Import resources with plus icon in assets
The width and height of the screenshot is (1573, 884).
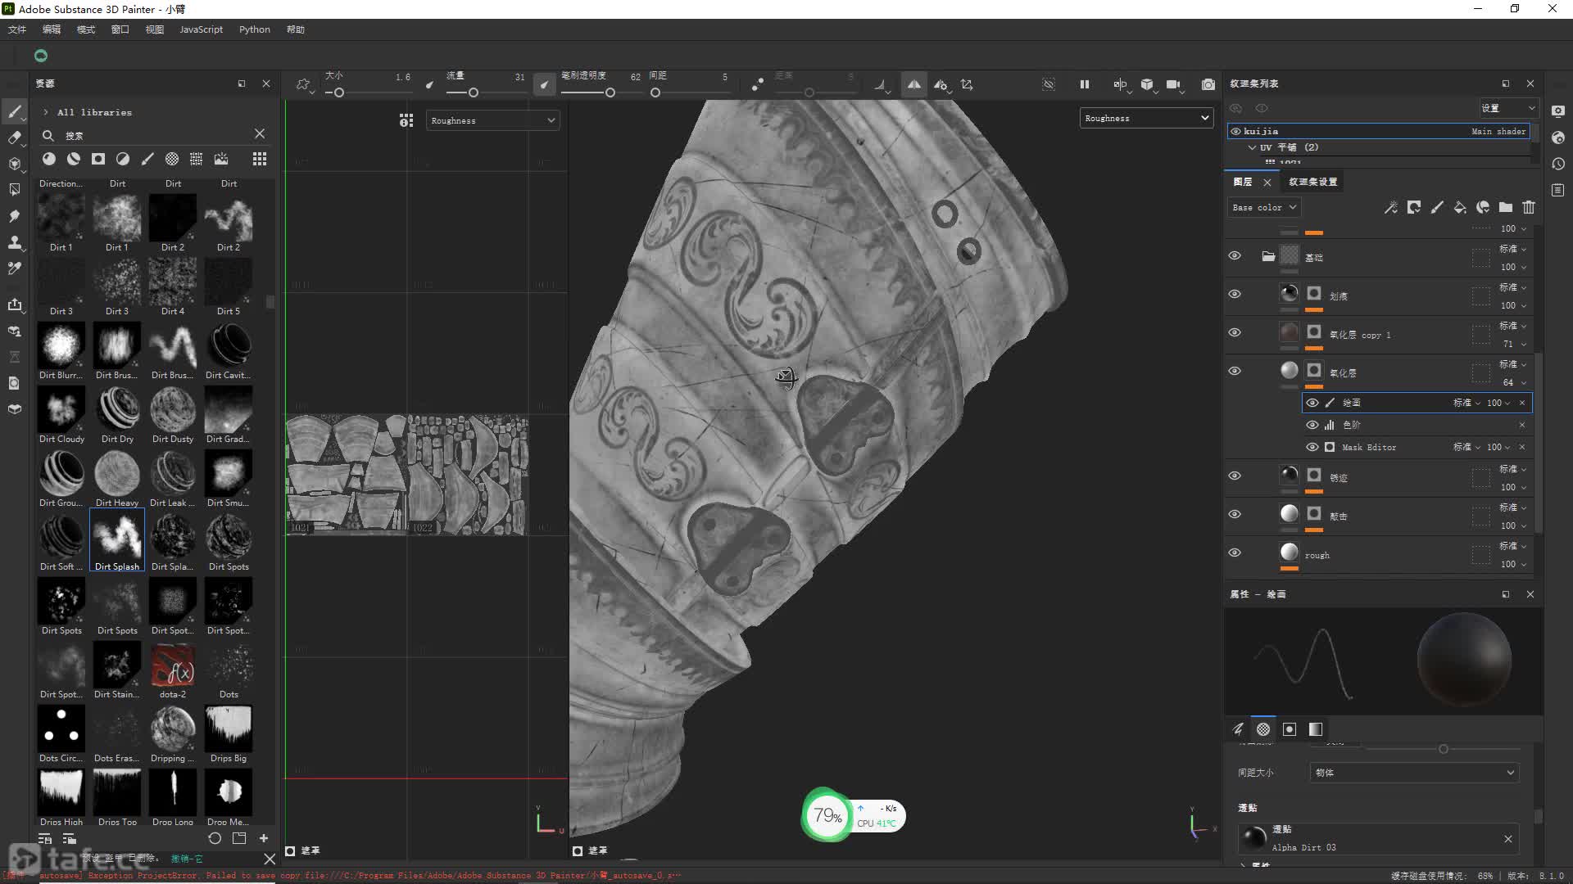pos(264,838)
